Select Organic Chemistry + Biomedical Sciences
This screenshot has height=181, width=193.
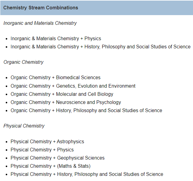[55, 78]
